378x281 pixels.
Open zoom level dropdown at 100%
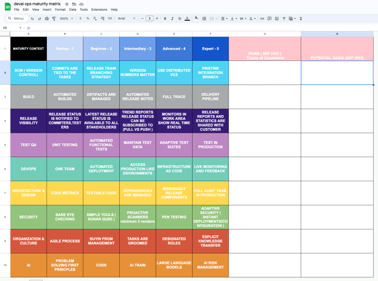(66, 18)
